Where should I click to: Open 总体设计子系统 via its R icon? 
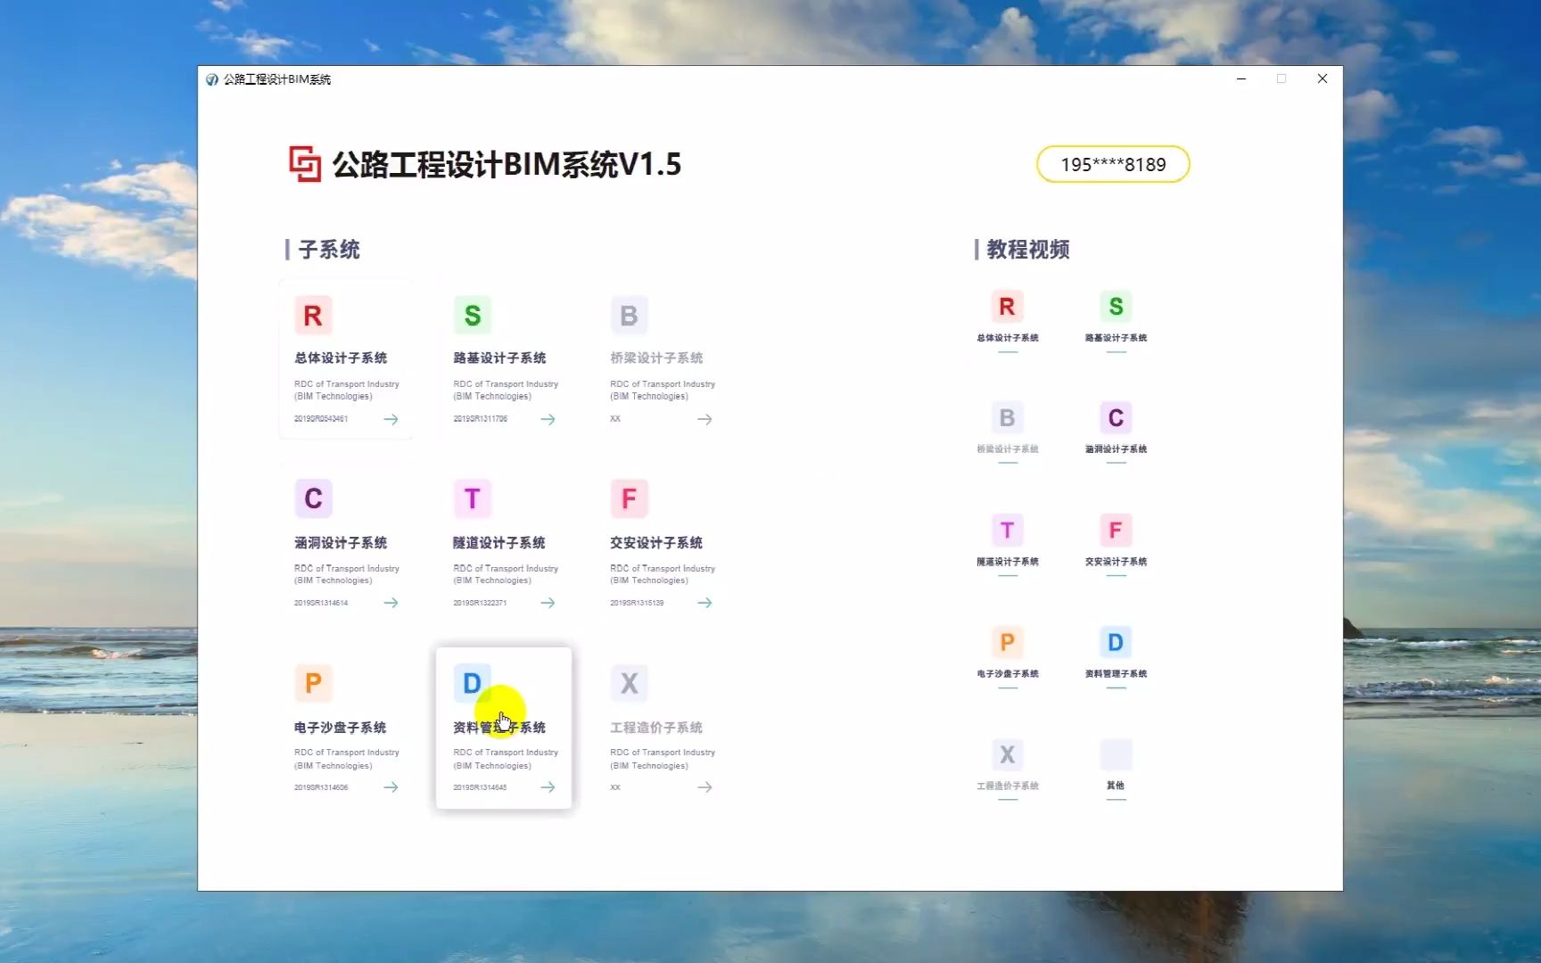[313, 315]
